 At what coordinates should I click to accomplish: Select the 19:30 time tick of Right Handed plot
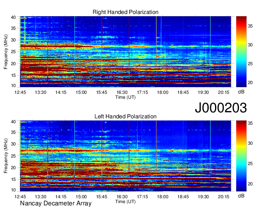[x=203, y=92]
